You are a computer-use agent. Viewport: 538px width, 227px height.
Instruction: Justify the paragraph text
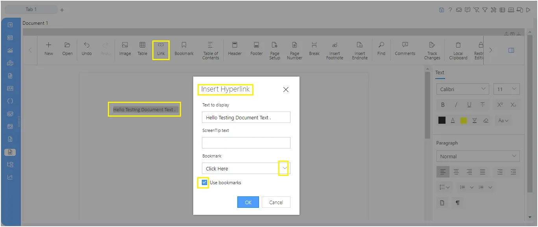pyautogui.click(x=483, y=172)
